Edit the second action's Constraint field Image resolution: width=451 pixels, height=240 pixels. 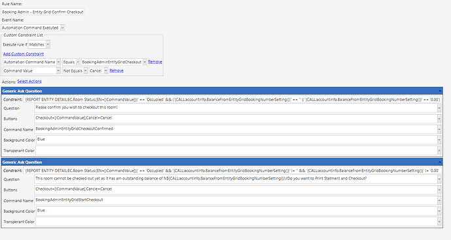232,170
